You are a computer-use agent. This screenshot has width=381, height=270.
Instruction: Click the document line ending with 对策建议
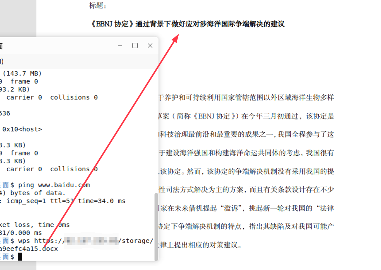[200, 245]
